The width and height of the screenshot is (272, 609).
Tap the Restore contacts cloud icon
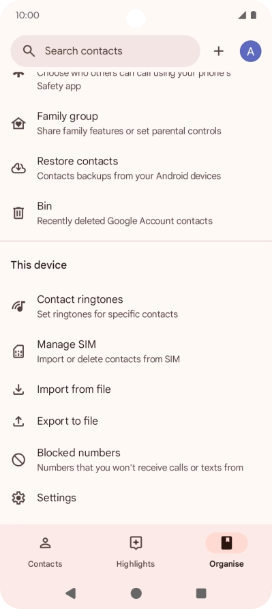pyautogui.click(x=18, y=168)
